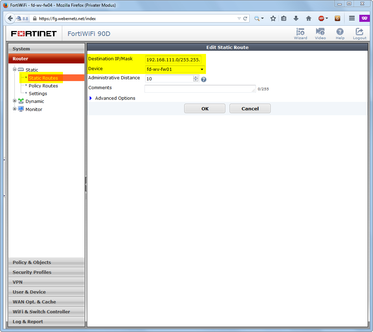Click the FortiWiFi 90D title text

pos(89,33)
